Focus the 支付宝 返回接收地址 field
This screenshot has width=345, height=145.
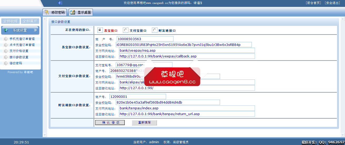[187, 88]
